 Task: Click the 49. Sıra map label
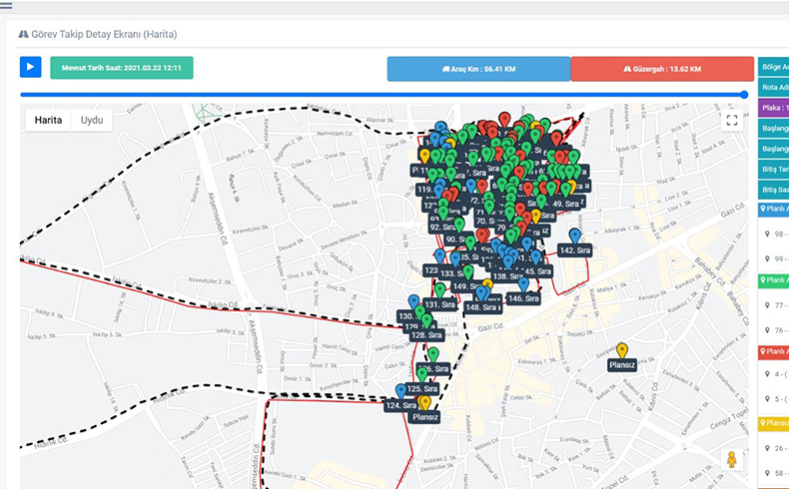pyautogui.click(x=565, y=204)
